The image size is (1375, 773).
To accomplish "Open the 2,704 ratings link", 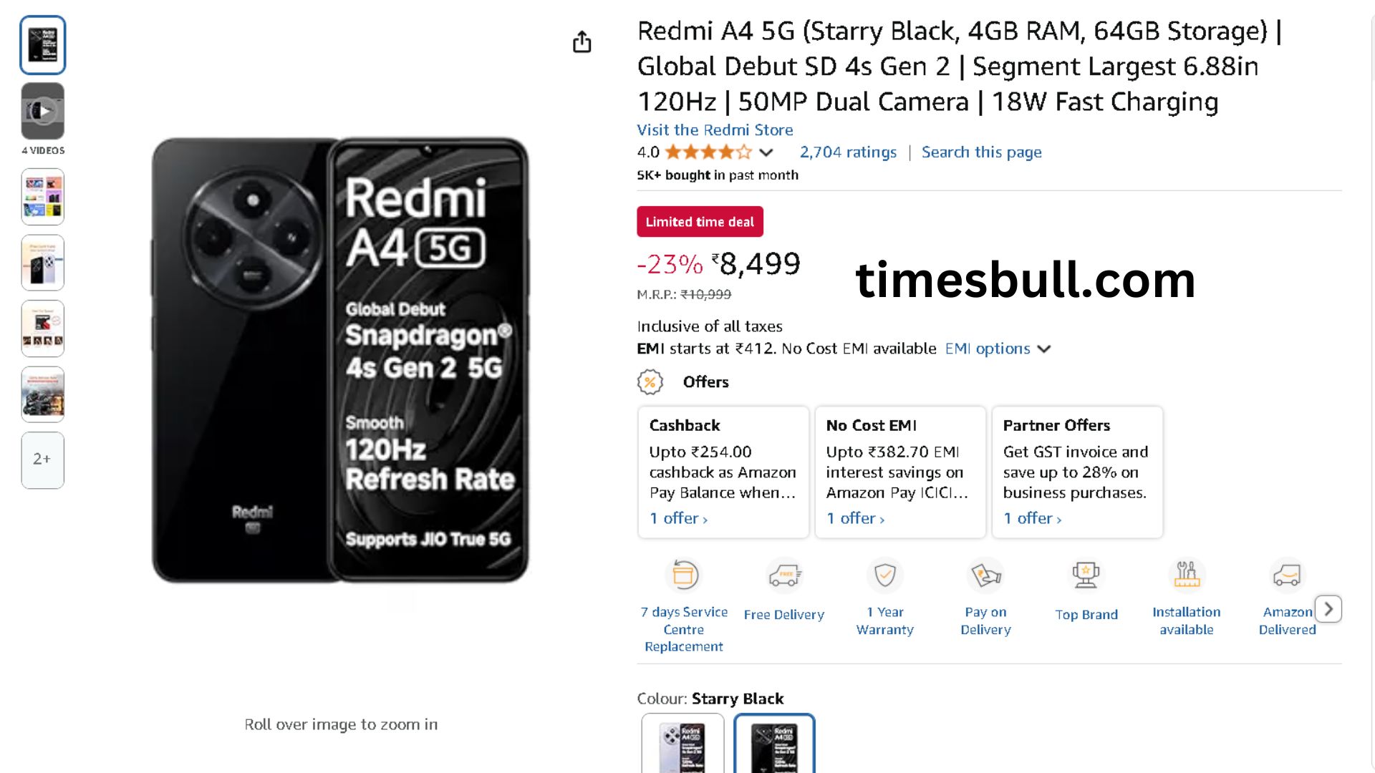I will pos(848,152).
